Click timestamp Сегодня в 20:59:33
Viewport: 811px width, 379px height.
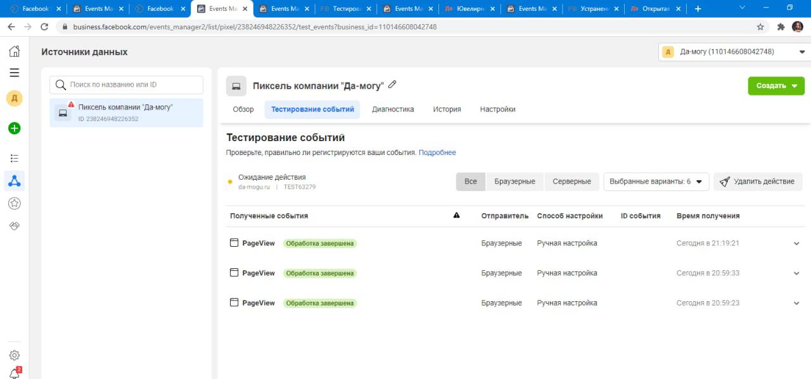[708, 273]
